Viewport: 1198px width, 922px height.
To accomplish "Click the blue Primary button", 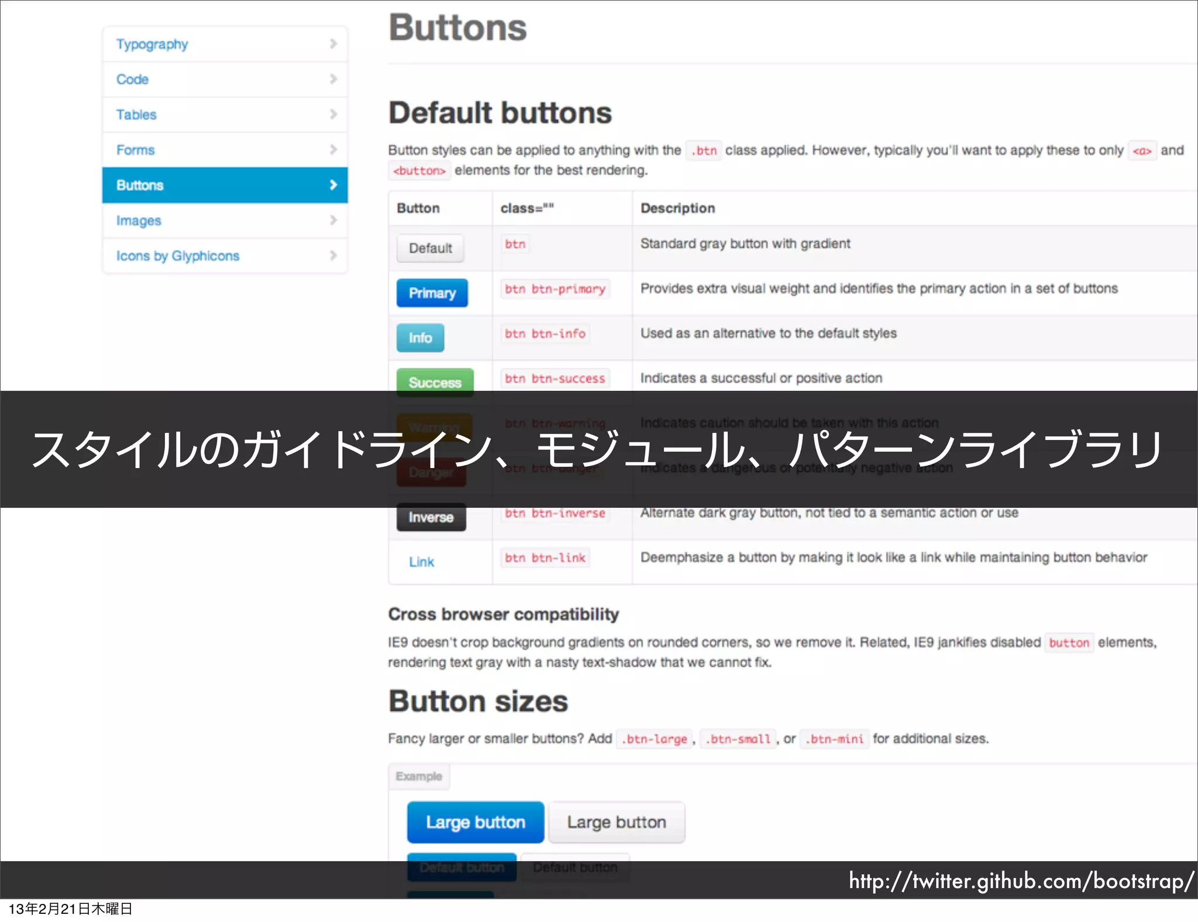I will (432, 293).
